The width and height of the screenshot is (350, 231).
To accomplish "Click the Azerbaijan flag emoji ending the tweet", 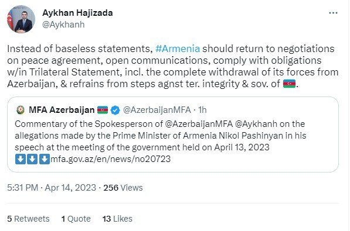I will (289, 84).
